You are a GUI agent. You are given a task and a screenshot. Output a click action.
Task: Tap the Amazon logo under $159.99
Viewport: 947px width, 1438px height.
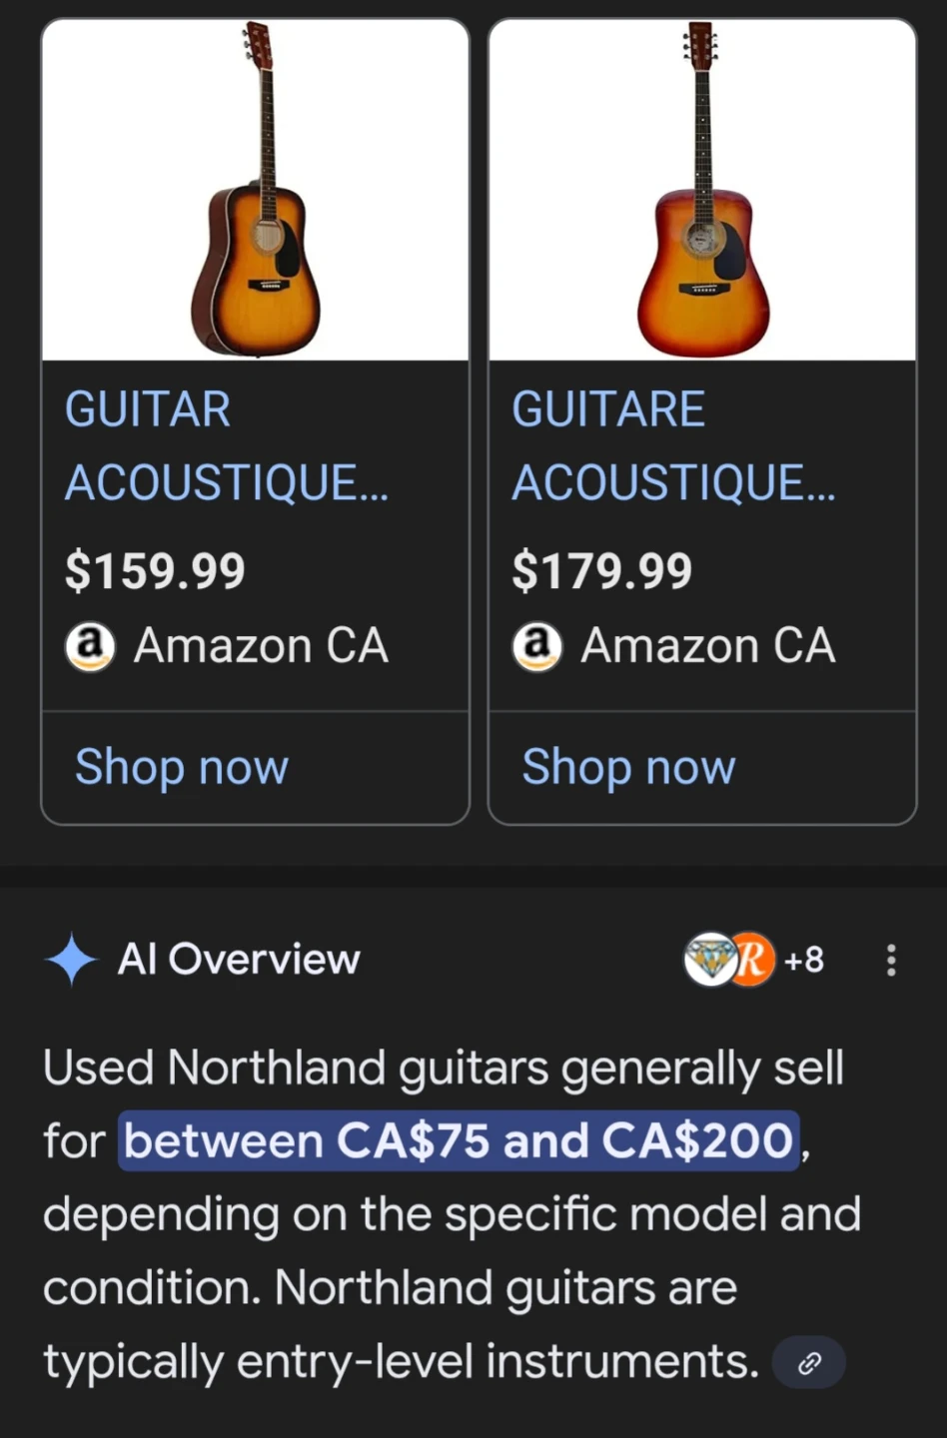pos(90,646)
